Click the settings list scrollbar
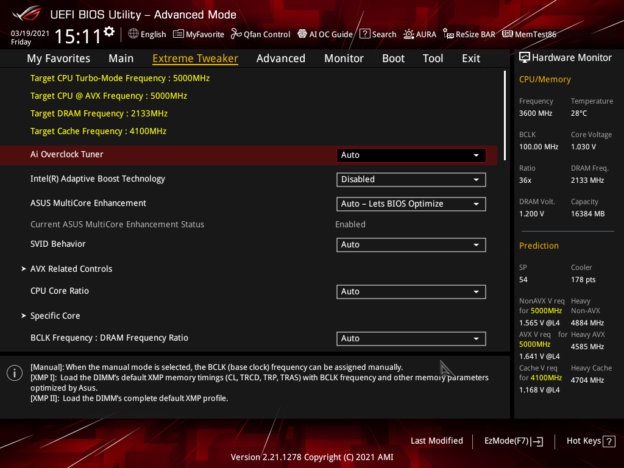 tap(505, 115)
